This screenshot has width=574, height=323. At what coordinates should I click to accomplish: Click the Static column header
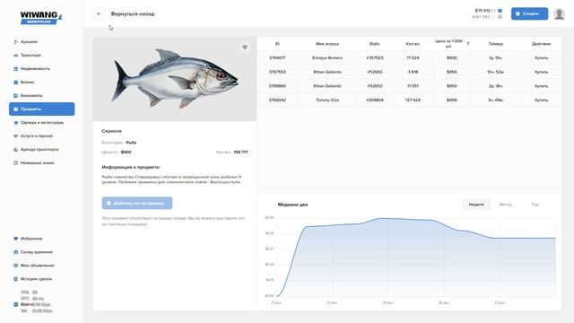[x=375, y=44]
